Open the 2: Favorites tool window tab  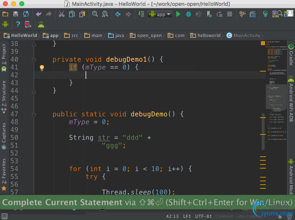(x=4, y=174)
